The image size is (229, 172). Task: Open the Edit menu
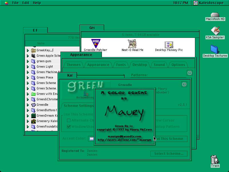pyautogui.click(x=26, y=3)
